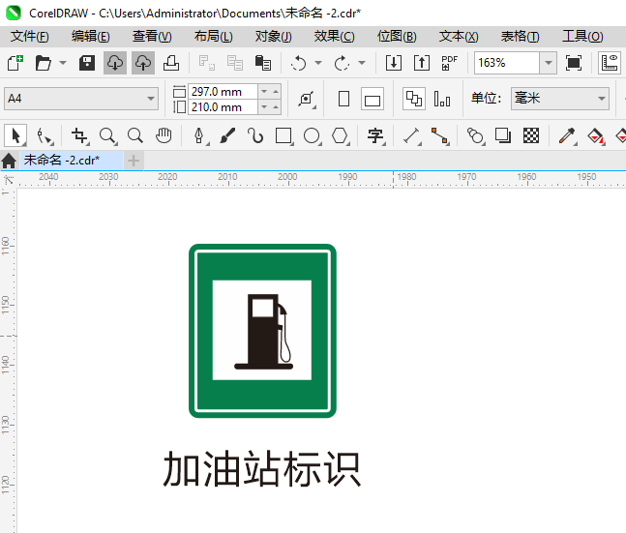This screenshot has height=533, width=626.
Task: Select the Transparency checkerboard tool
Action: (531, 135)
